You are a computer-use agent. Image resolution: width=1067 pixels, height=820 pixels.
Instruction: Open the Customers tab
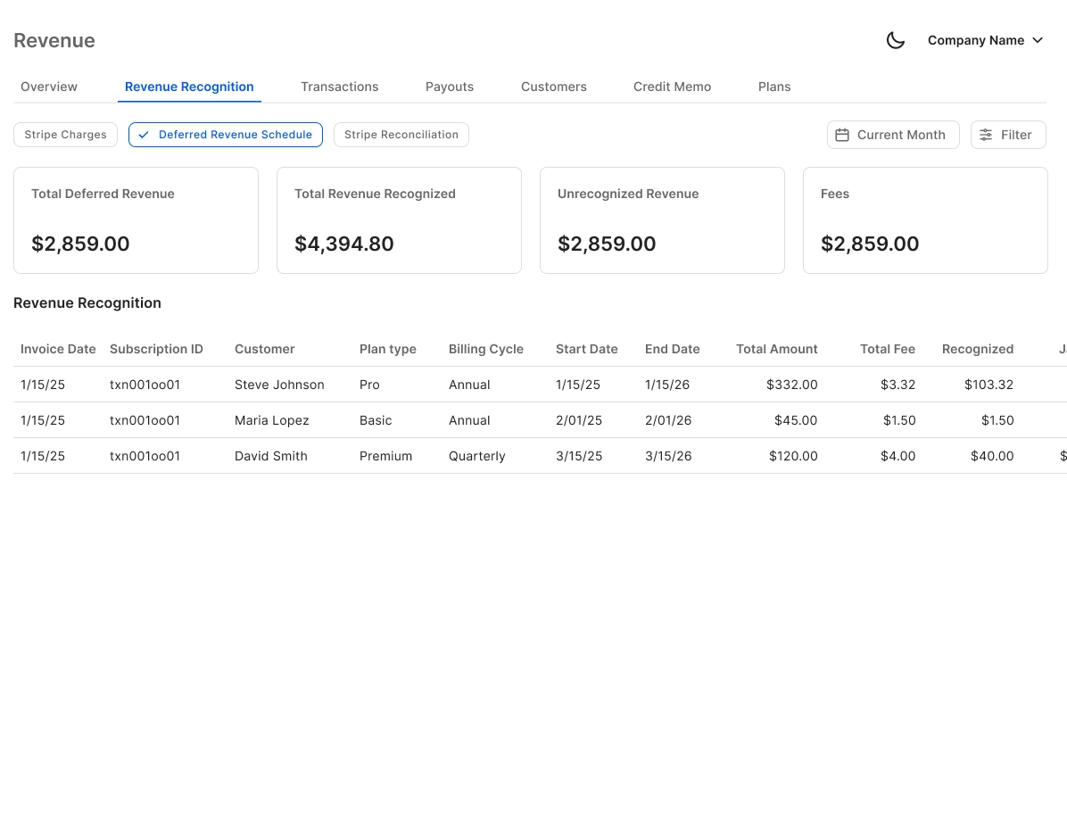pyautogui.click(x=554, y=87)
